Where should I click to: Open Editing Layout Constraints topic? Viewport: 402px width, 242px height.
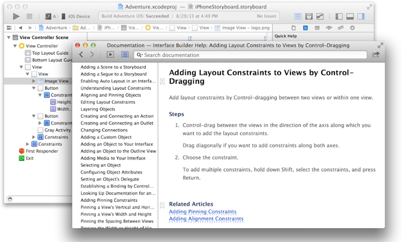pyautogui.click(x=108, y=102)
